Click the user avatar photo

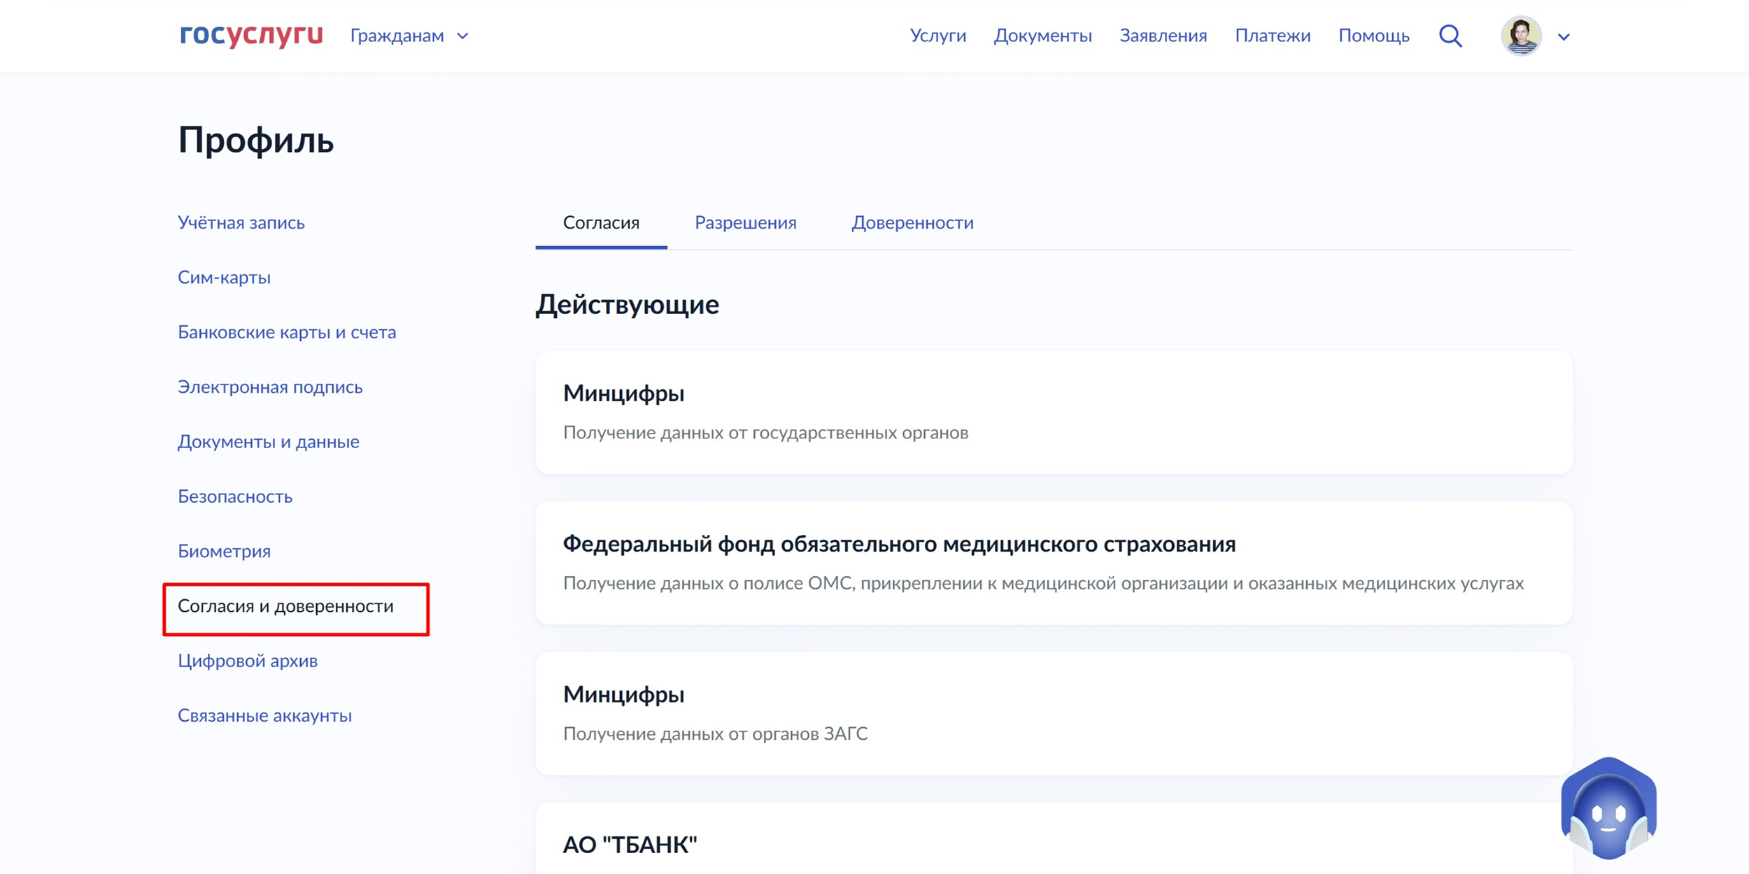[x=1521, y=36]
